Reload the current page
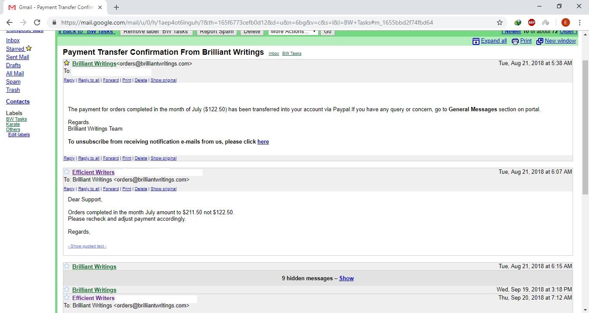The image size is (589, 313). pyautogui.click(x=37, y=22)
